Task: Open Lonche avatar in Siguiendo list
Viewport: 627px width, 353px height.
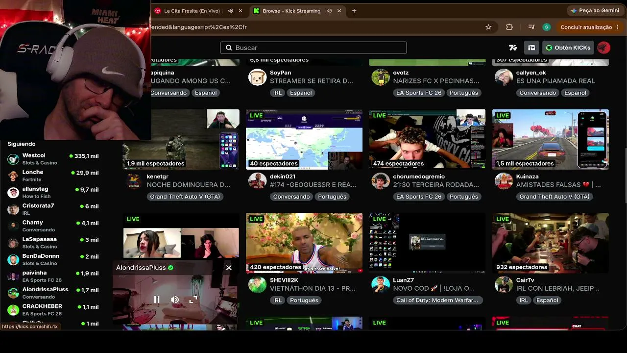Action: click(x=13, y=176)
